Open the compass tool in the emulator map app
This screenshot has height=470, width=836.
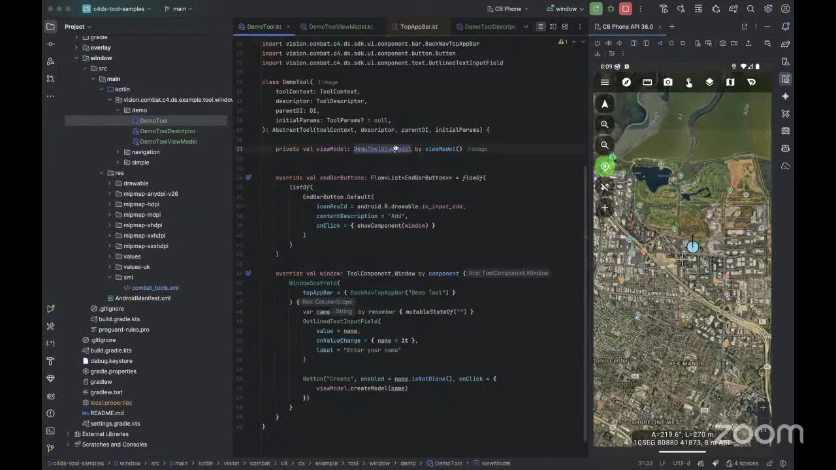click(x=626, y=82)
